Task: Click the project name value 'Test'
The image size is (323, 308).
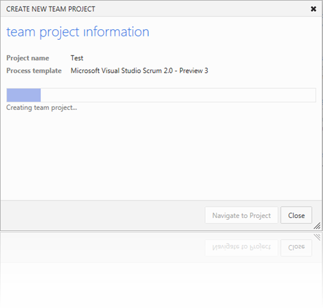Action: pos(77,58)
